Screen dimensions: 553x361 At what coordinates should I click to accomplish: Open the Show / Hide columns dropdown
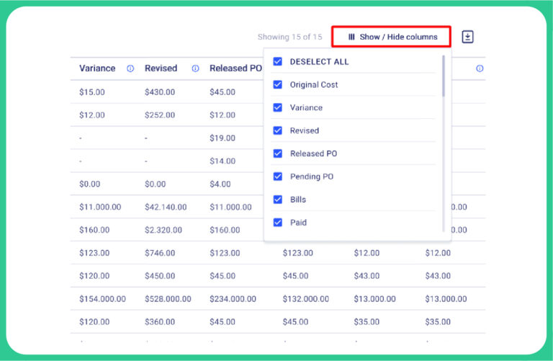[392, 37]
